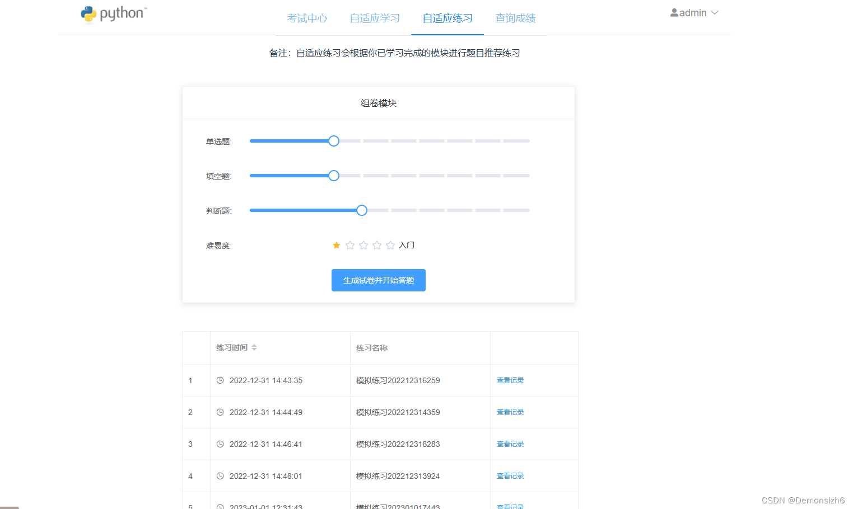Click clock icon for 14:43:35 row
This screenshot has height=509, width=853.
point(220,380)
